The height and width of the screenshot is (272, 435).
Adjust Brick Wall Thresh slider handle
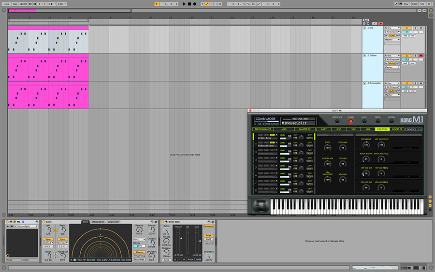(x=181, y=238)
